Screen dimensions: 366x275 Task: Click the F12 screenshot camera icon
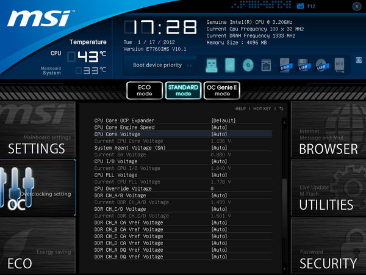300,6
